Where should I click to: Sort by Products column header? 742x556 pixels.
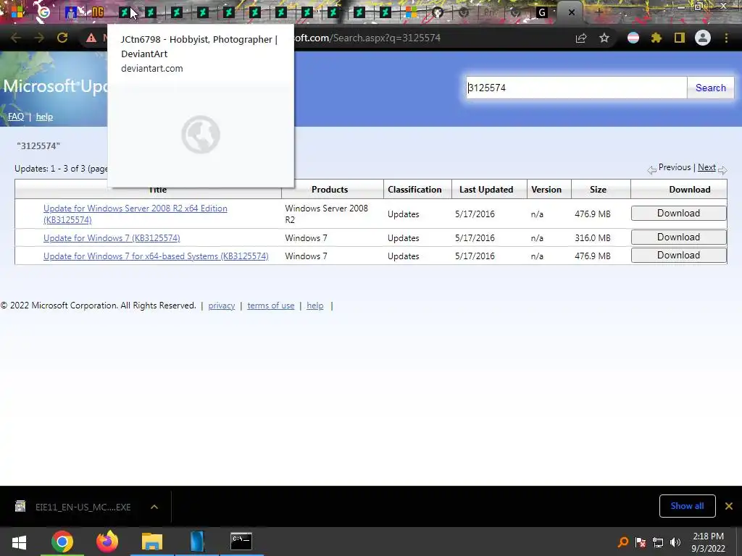(x=330, y=189)
